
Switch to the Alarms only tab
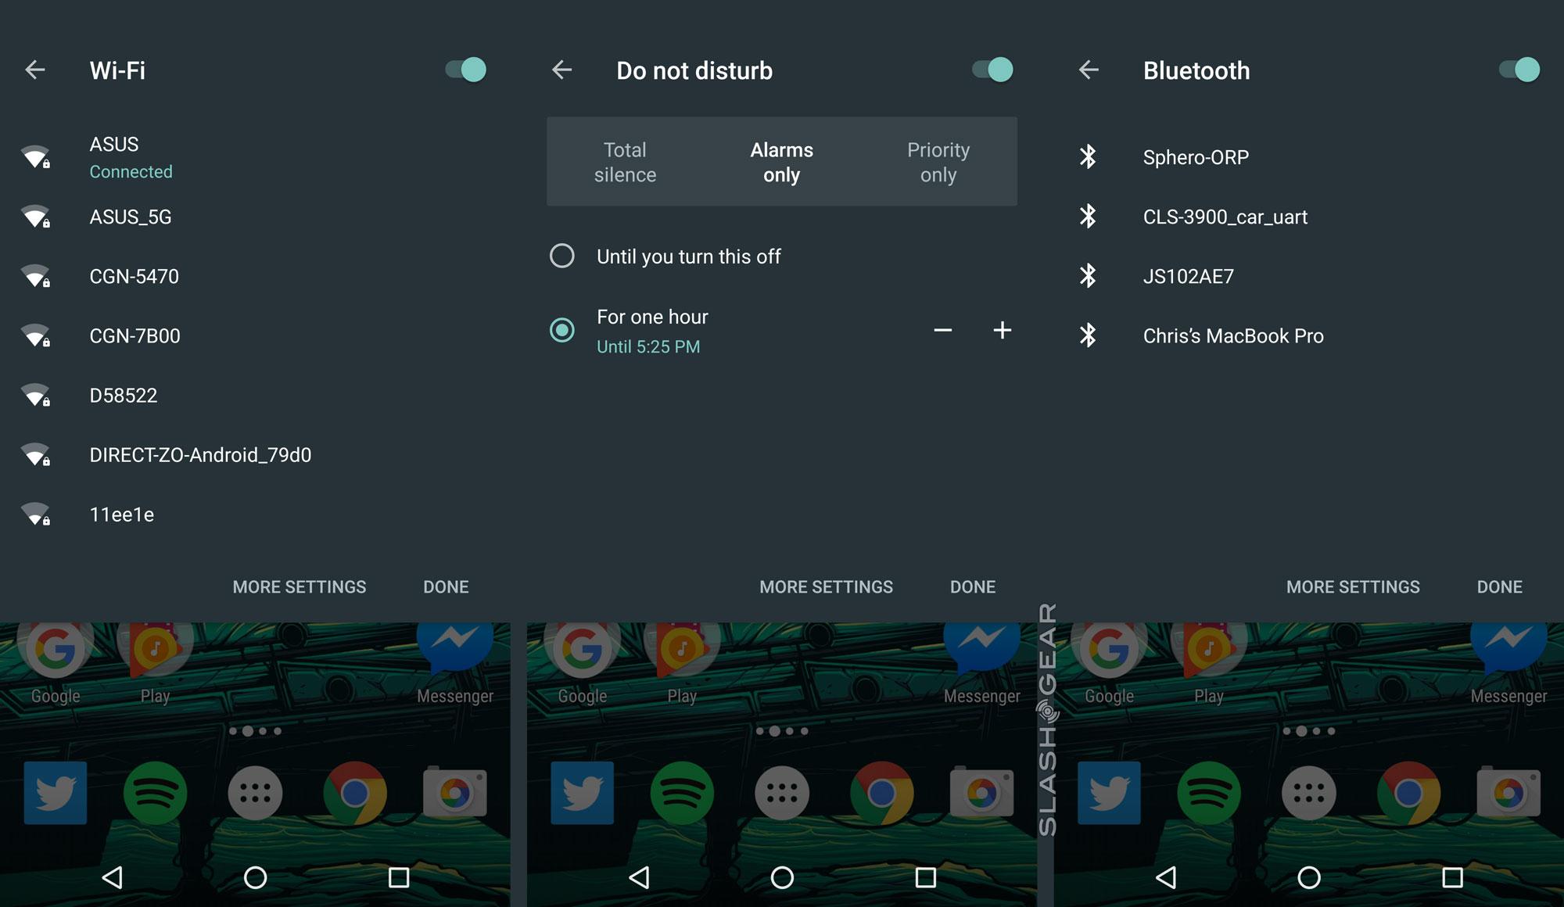tap(782, 162)
